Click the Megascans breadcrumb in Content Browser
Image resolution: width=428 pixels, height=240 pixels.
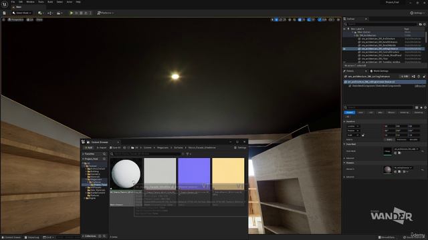click(163, 148)
